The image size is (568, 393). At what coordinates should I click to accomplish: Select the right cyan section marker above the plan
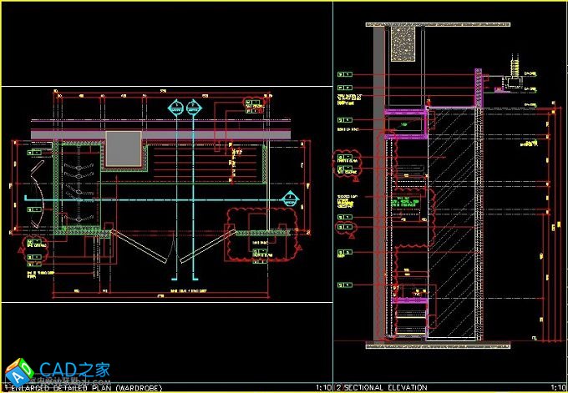coord(194,106)
